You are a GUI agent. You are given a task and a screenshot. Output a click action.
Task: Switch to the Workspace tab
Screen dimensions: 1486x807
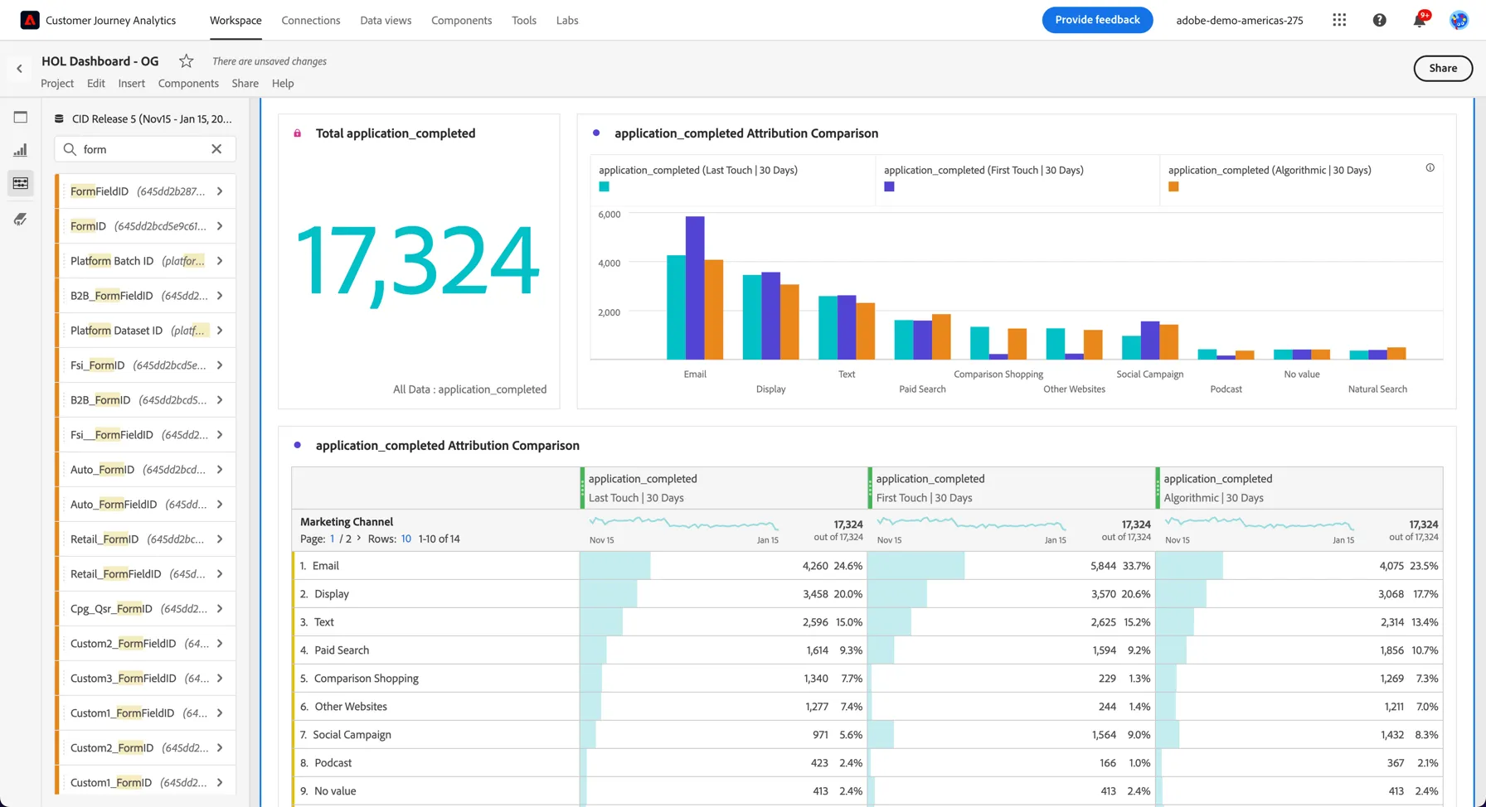(236, 20)
